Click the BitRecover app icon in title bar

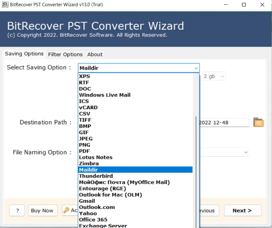point(5,5)
